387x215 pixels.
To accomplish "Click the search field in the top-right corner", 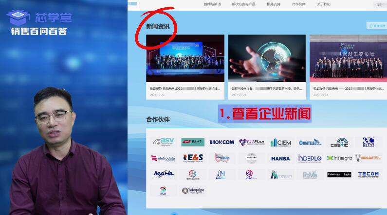I will point(380,4).
